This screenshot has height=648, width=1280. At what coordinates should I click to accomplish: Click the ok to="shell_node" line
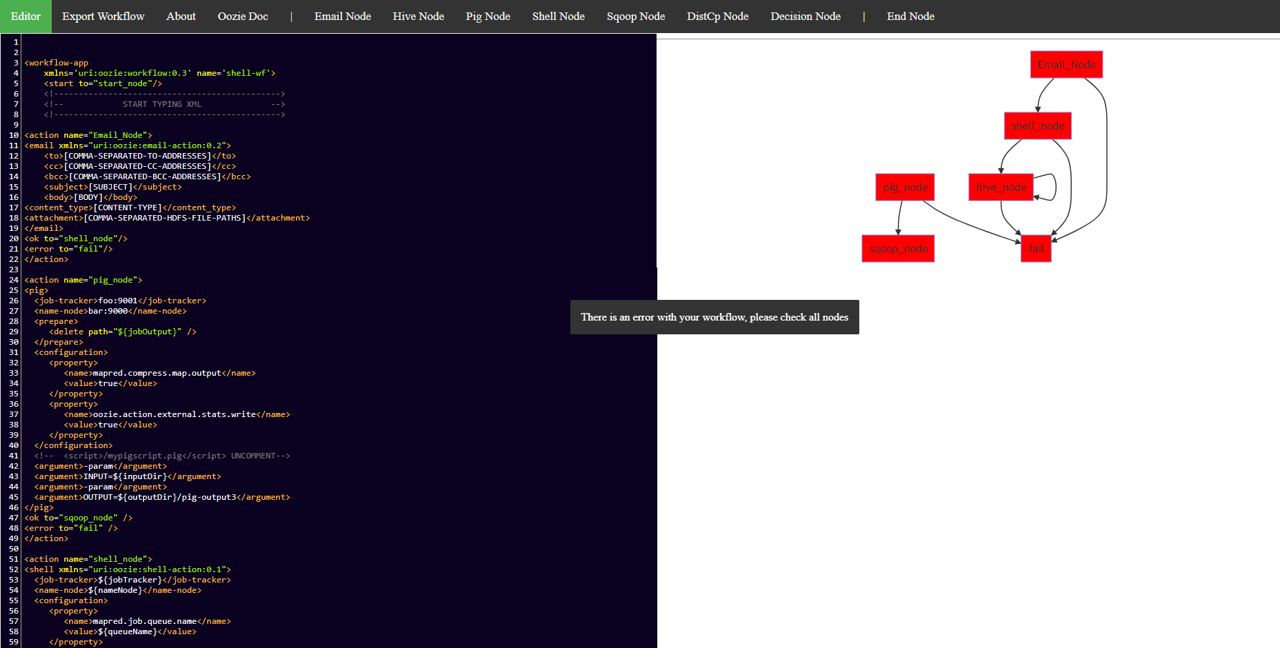point(76,239)
